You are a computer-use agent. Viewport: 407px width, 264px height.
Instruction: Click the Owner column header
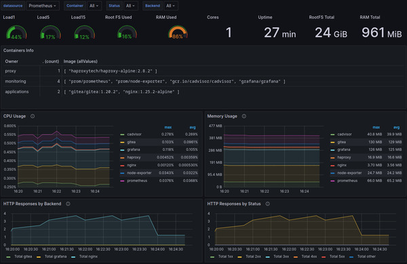(x=12, y=62)
